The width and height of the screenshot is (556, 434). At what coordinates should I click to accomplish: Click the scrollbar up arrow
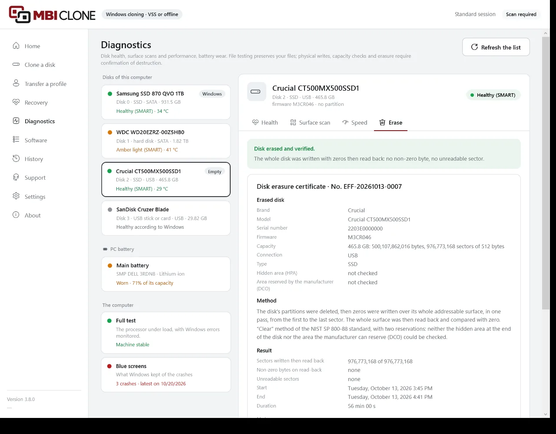pos(546,33)
